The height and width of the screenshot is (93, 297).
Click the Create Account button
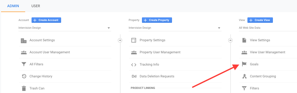tap(46, 20)
